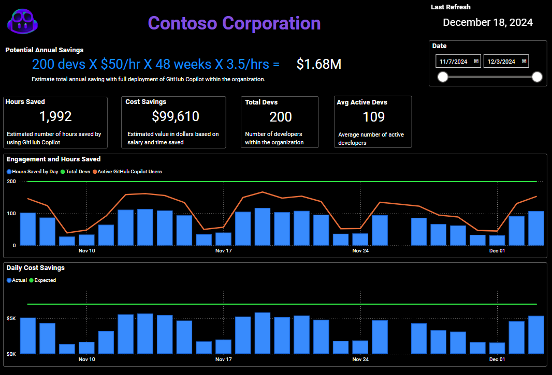Click Dec 01 label on Daily Cost Savings axis

(497, 359)
